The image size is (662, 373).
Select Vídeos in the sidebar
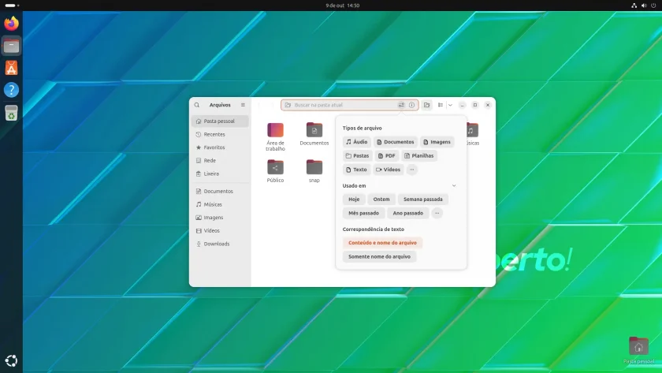220,230
